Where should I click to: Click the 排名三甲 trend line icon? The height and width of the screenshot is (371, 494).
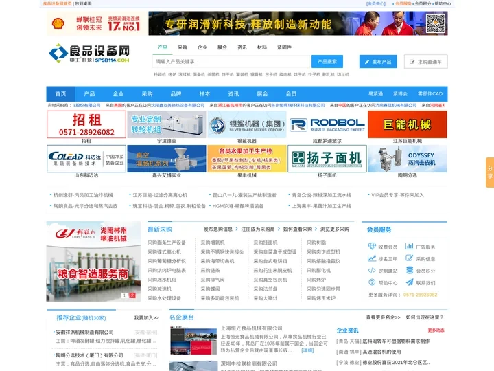pos(372,258)
